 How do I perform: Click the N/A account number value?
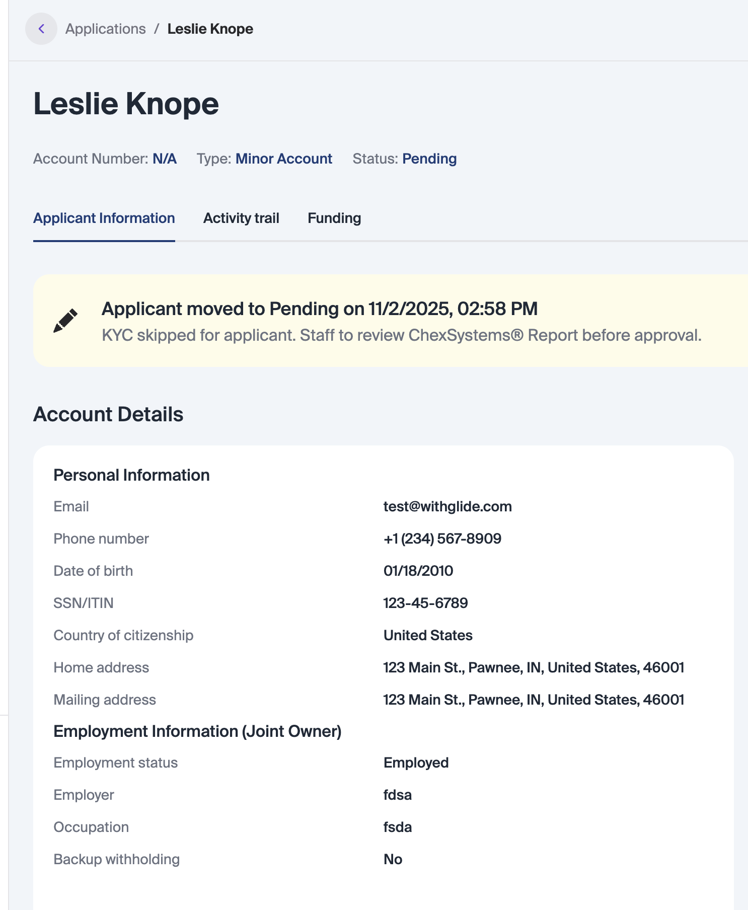pos(165,159)
